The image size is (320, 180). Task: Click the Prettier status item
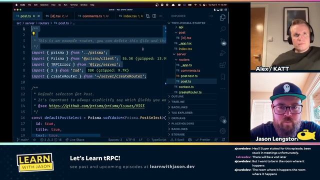click(x=202, y=140)
